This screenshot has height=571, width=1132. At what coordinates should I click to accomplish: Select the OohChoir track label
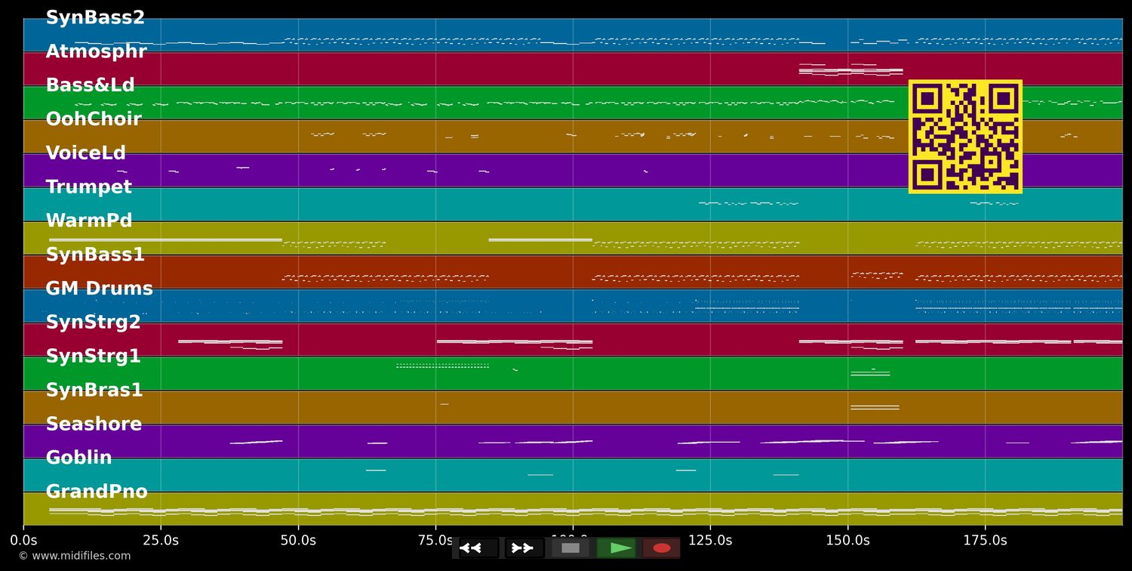(94, 119)
